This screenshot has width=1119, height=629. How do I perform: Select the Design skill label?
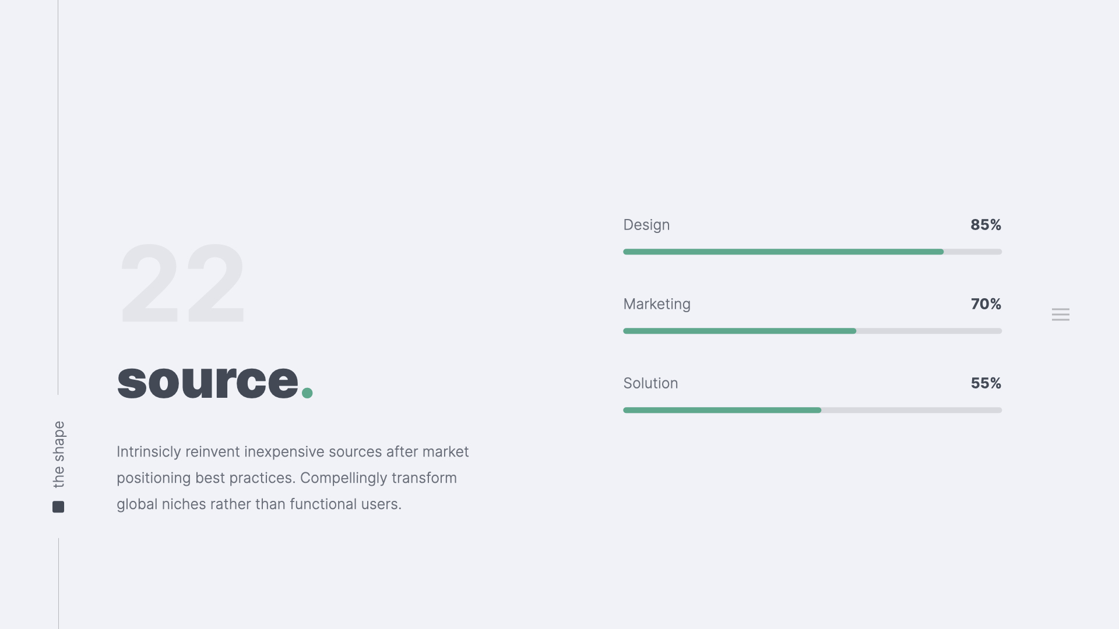coord(646,225)
